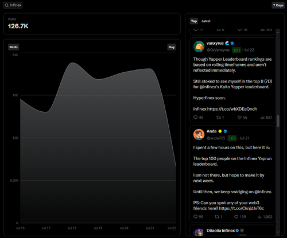Open the Day interval selector
The height and width of the screenshot is (238, 287).
[172, 47]
